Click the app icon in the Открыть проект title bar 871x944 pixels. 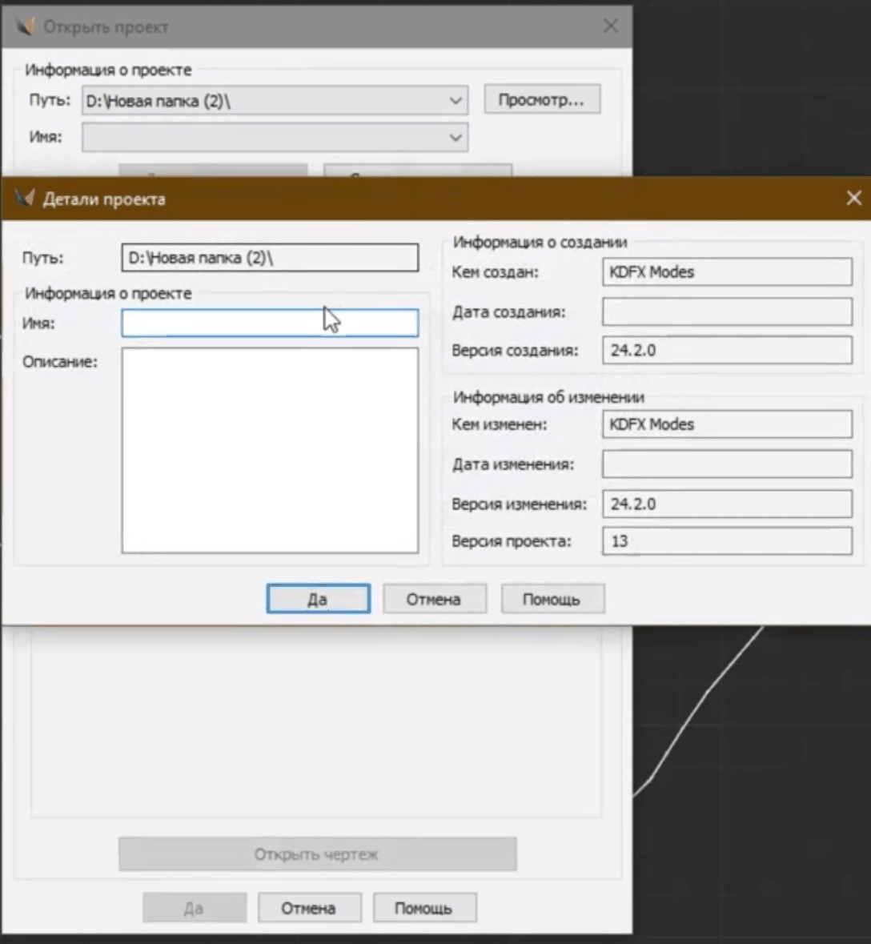24,27
